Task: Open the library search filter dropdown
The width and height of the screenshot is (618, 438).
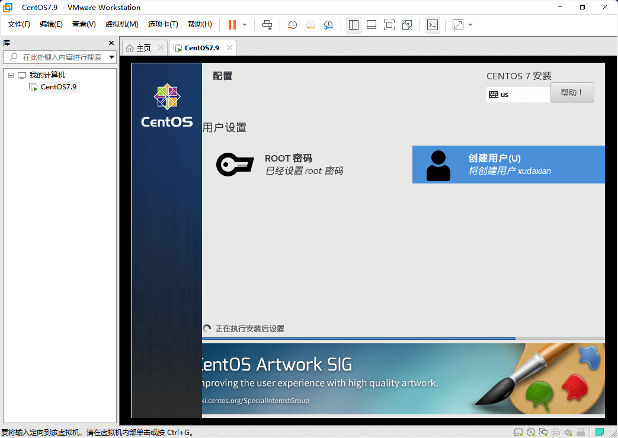Action: [111, 57]
